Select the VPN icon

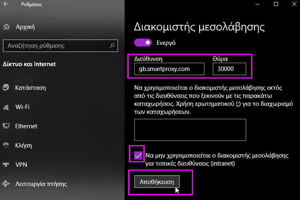(x=6, y=164)
